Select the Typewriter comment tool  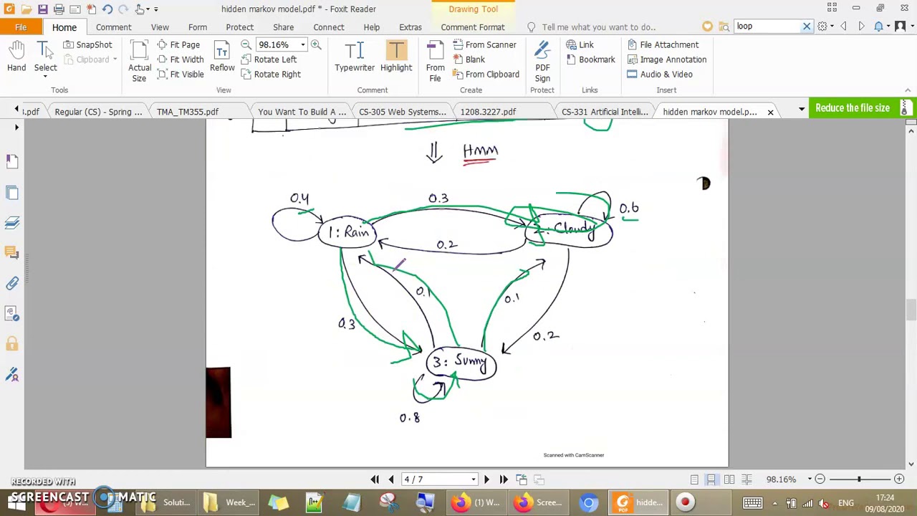coord(355,57)
